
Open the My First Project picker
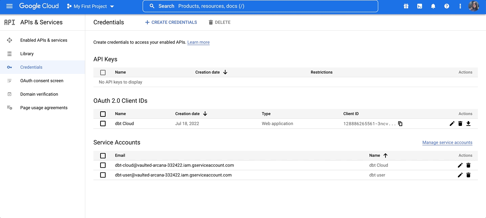[90, 6]
